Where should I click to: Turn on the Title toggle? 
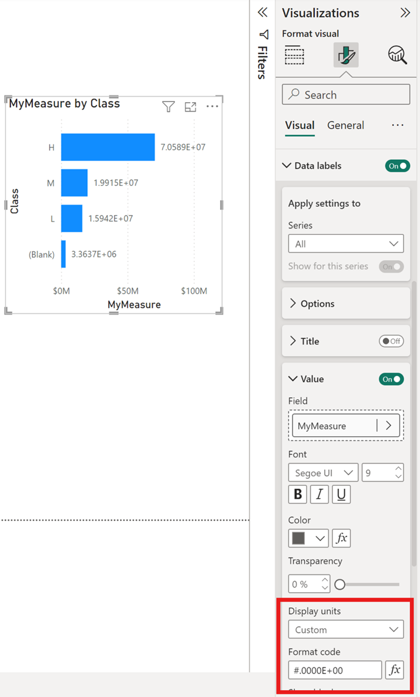(391, 341)
